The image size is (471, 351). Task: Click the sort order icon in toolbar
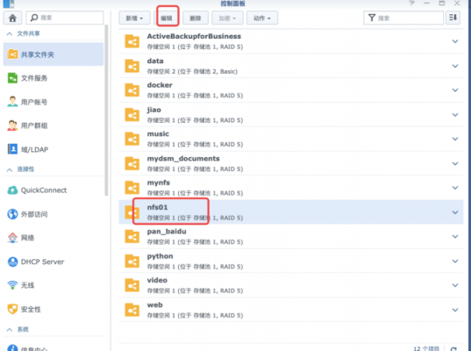tap(453, 18)
